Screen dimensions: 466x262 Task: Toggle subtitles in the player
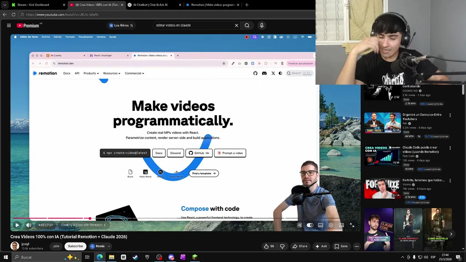tap(320, 225)
